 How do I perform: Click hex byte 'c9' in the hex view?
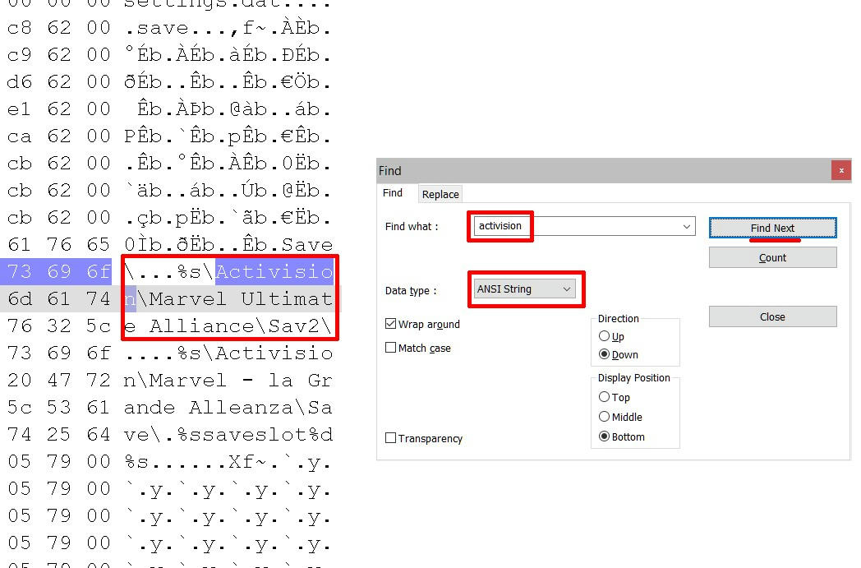(x=20, y=55)
